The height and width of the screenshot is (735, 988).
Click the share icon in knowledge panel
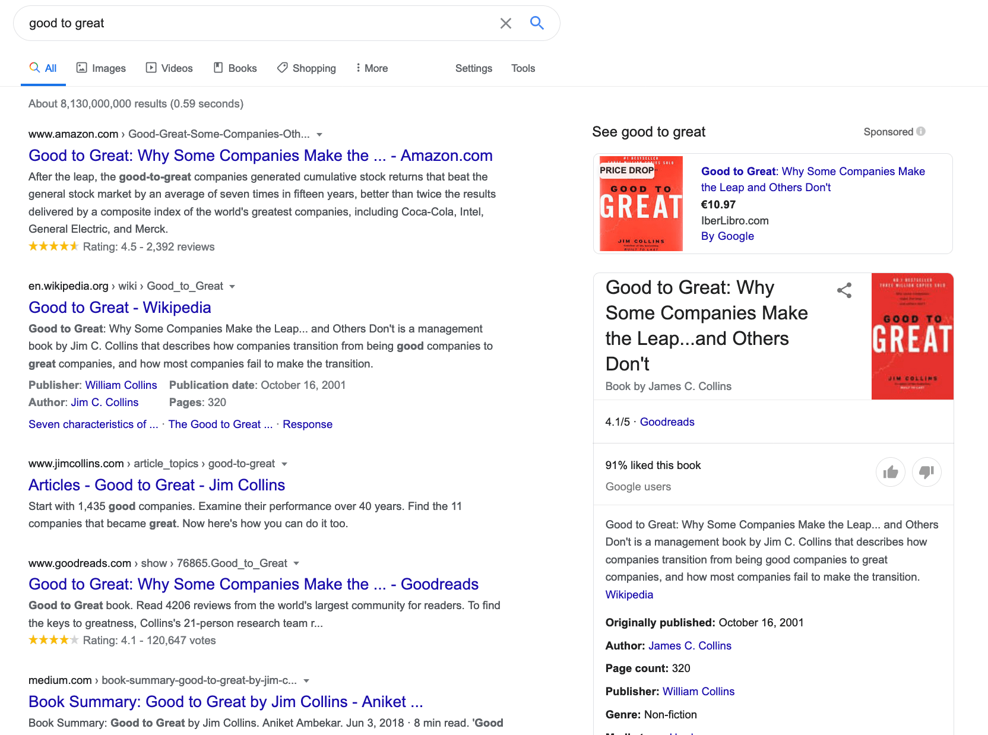click(x=844, y=290)
